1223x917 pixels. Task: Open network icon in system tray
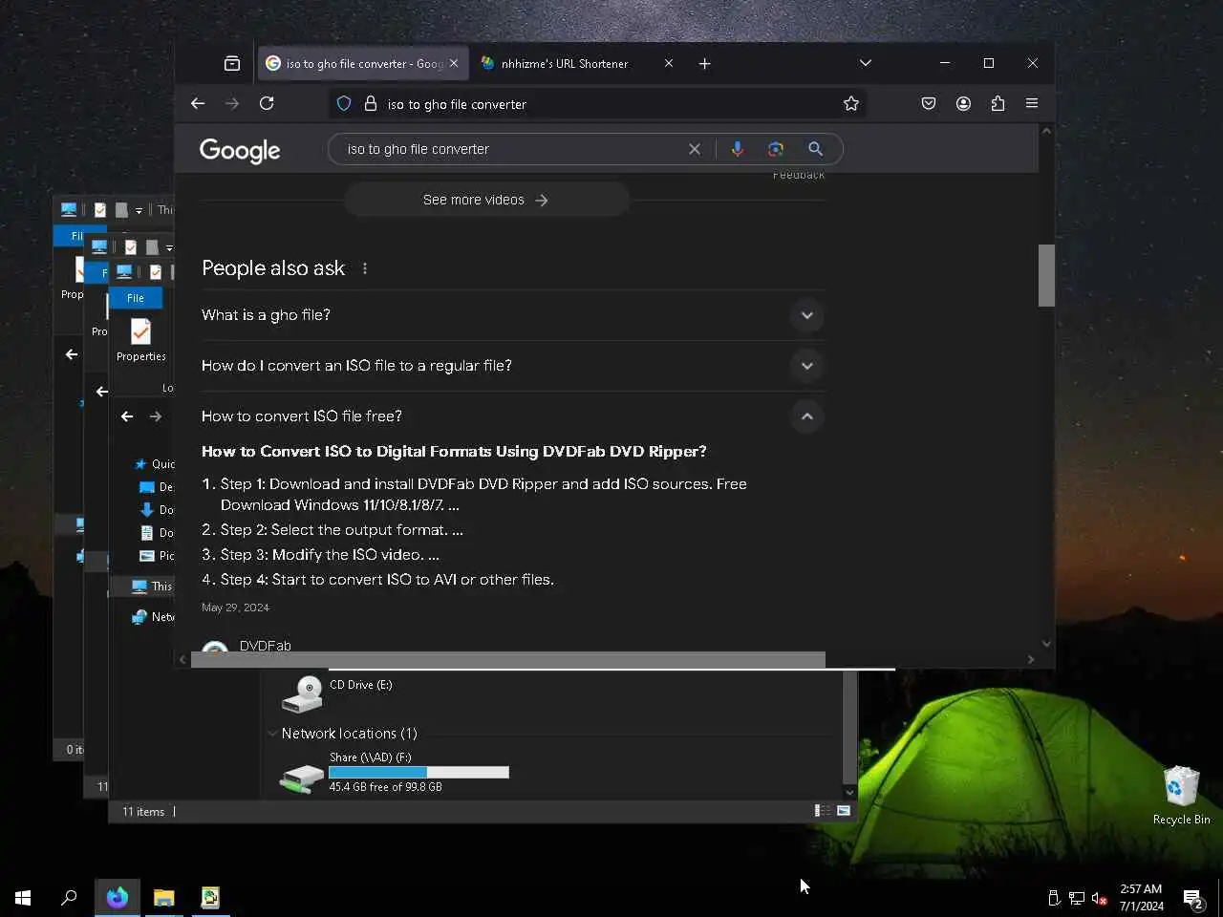(x=1077, y=898)
